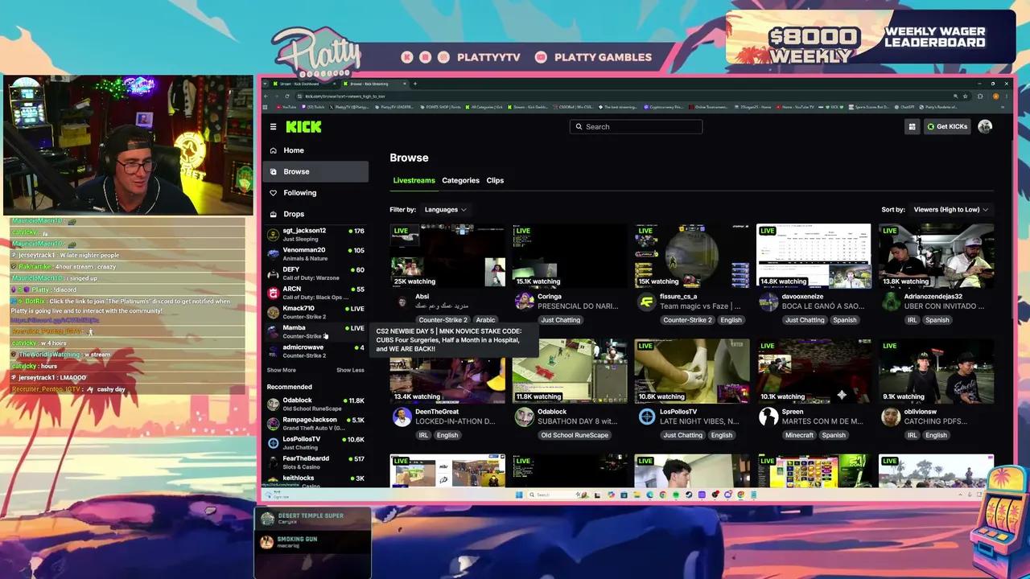This screenshot has height=579, width=1030.
Task: Click English tag under fissure_cs_a
Action: pos(731,320)
